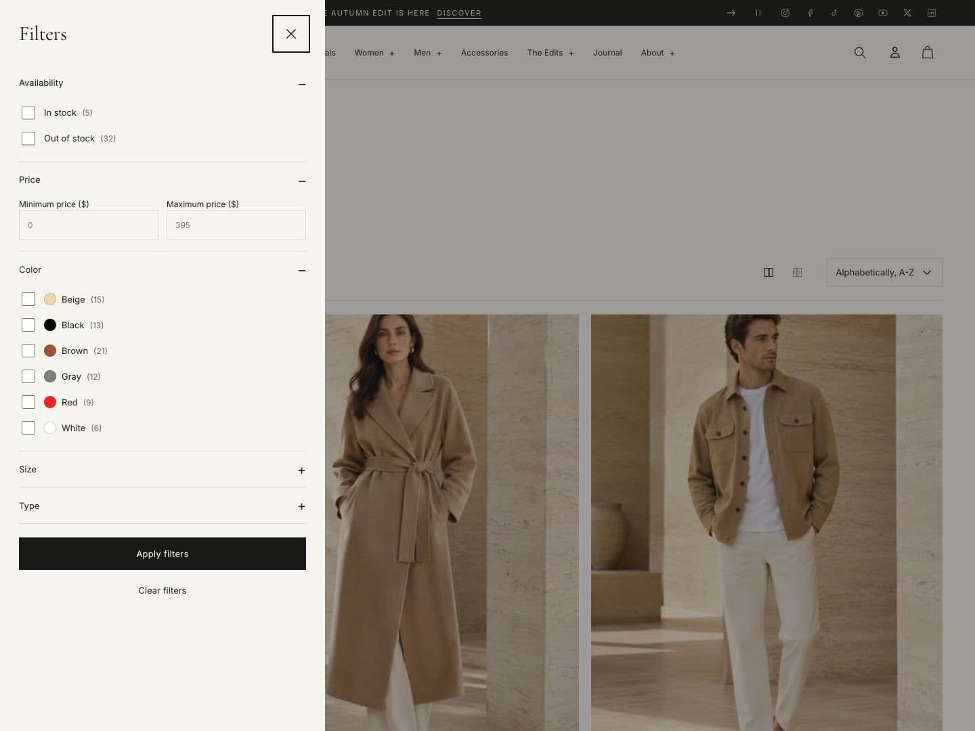Screen dimensions: 975x731
Task: Pause the announcement bar rotation
Action: tap(758, 13)
